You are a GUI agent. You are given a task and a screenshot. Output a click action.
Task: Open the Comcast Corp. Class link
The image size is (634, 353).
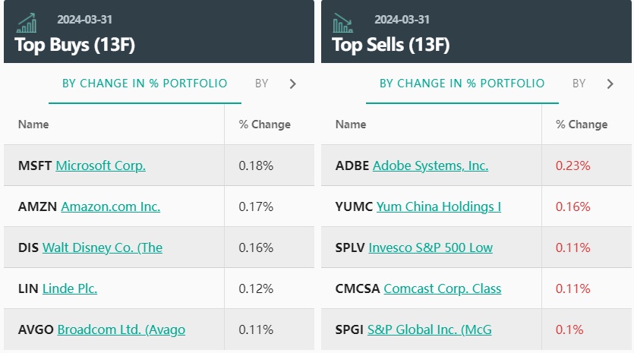coord(443,288)
